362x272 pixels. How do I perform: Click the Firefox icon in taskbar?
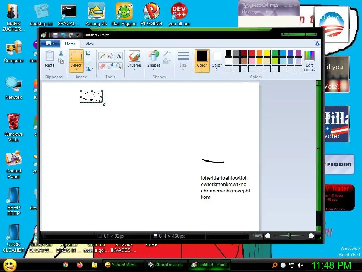80,265
